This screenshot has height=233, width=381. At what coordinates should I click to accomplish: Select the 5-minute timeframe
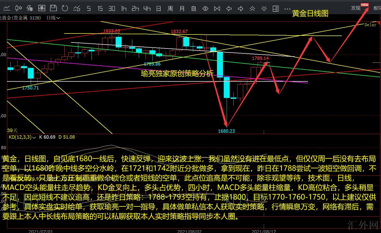tap(89, 9)
